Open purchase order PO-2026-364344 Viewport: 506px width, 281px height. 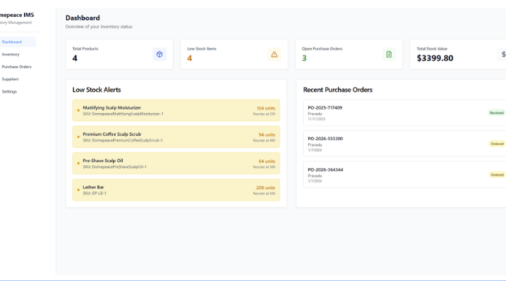pos(405,175)
